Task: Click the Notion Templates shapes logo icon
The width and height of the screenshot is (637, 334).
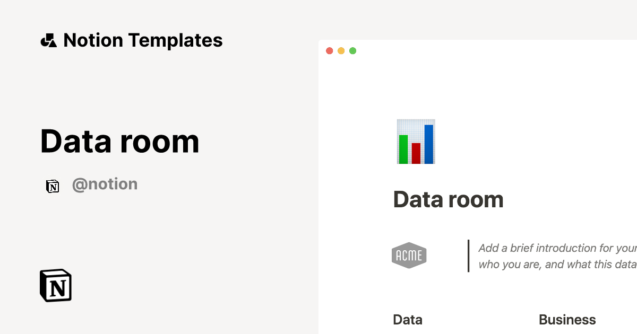Action: 48,40
